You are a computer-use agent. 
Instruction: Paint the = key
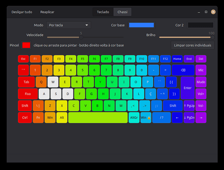pos(165,70)
